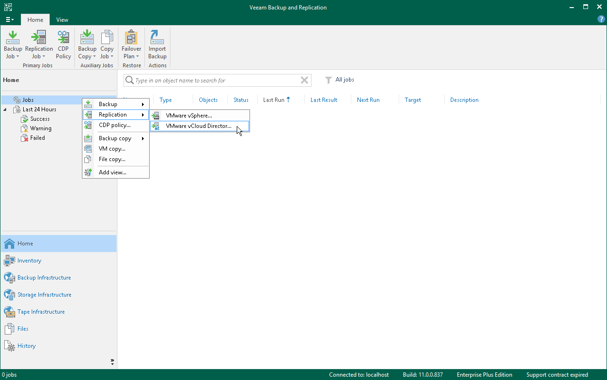
Task: Select the Success tree item
Action: click(x=40, y=119)
